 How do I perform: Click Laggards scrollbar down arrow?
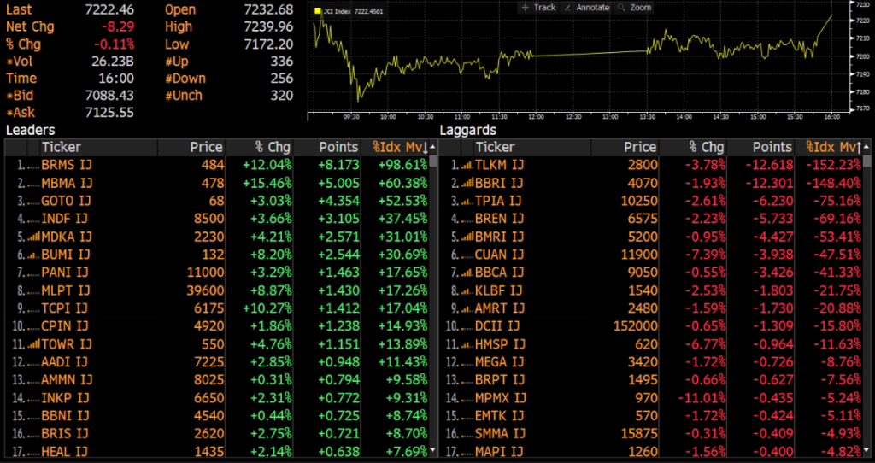(x=866, y=450)
